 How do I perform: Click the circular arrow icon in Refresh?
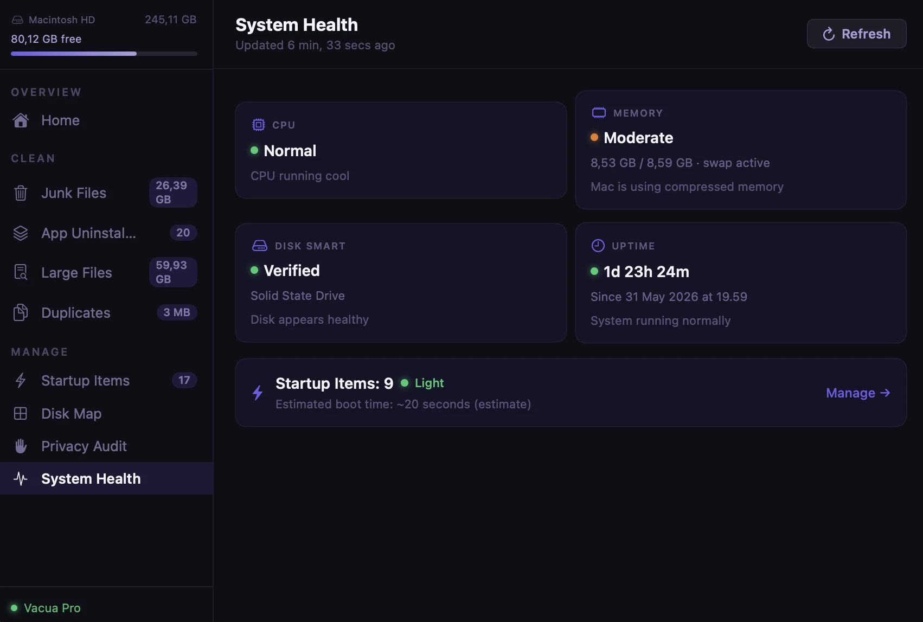(829, 34)
